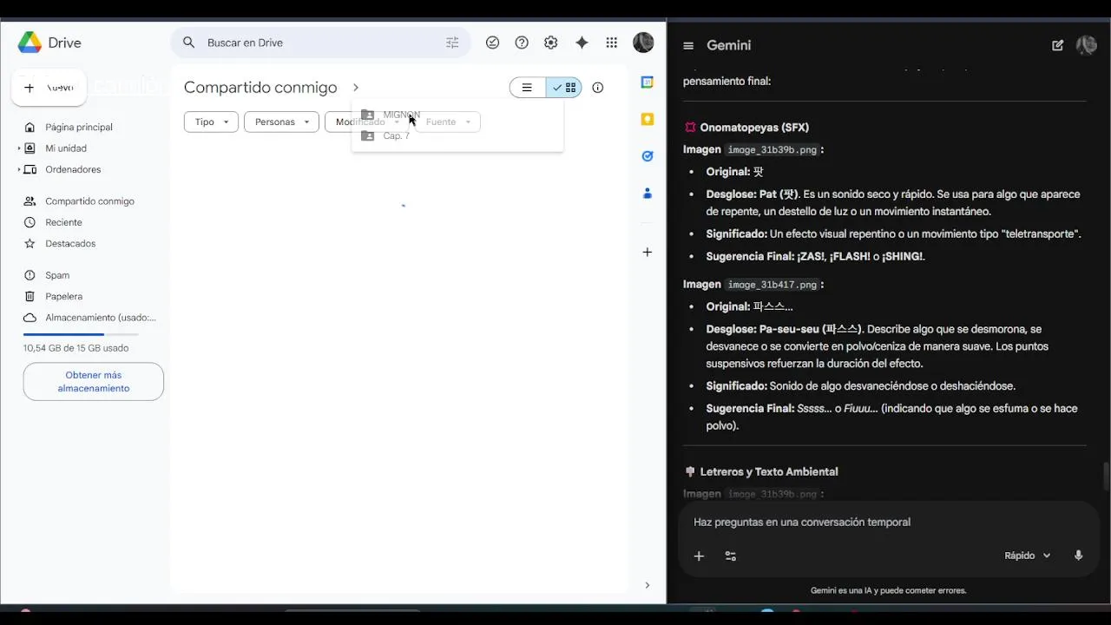This screenshot has height=625, width=1111.
Task: Collapse side panel arrow
Action: [x=647, y=585]
